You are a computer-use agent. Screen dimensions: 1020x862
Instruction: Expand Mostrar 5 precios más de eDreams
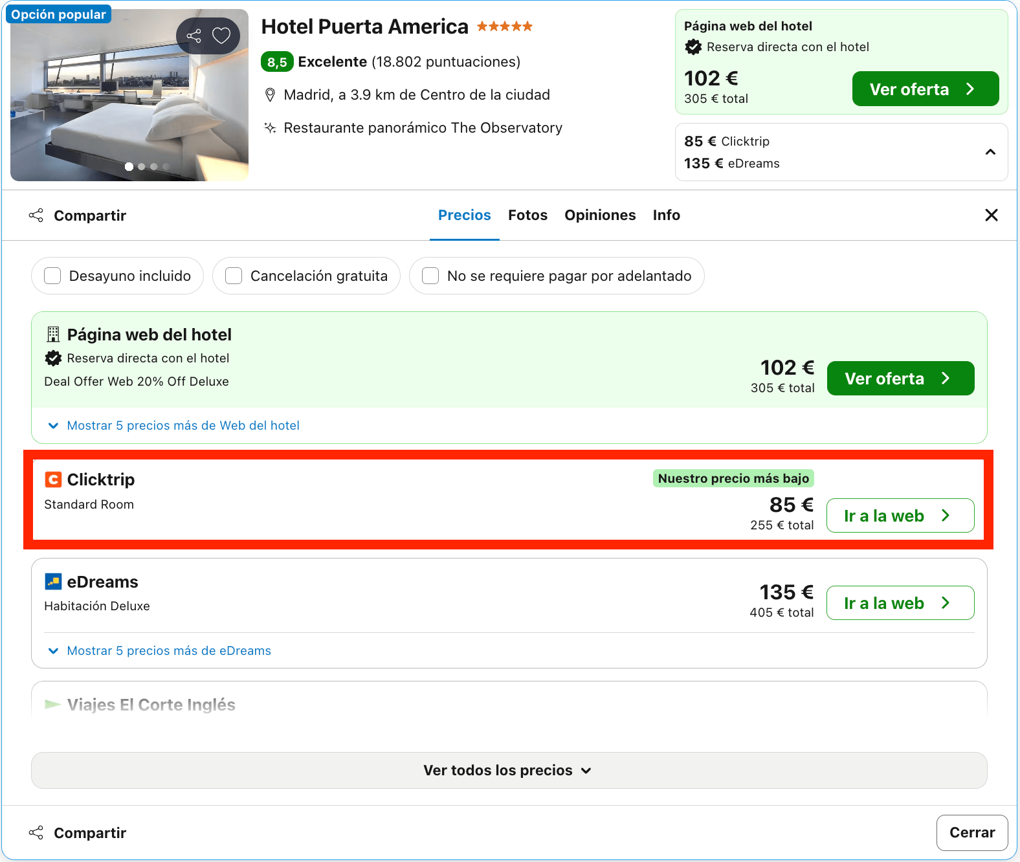pyautogui.click(x=159, y=650)
